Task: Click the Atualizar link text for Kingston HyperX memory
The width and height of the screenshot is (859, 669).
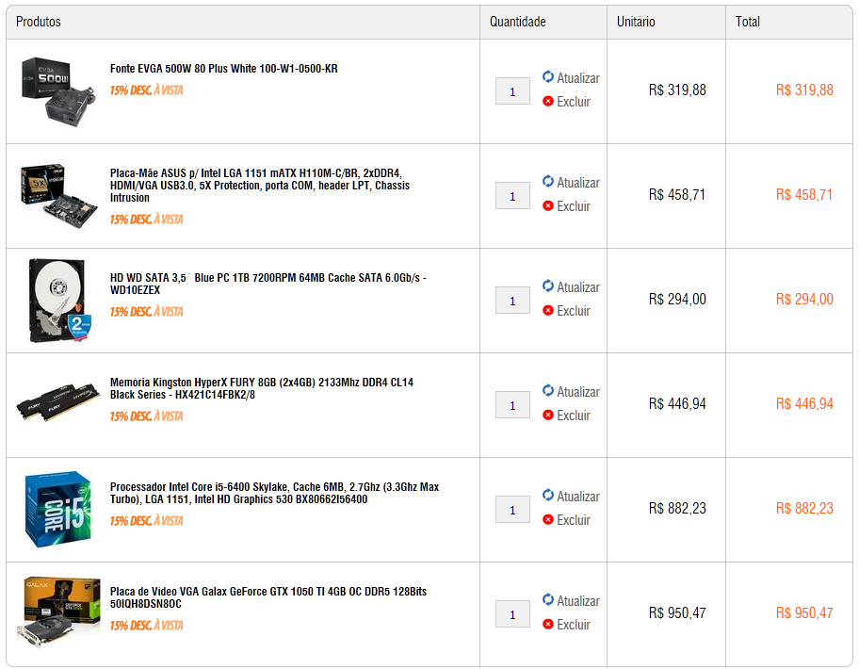Action: tap(578, 392)
